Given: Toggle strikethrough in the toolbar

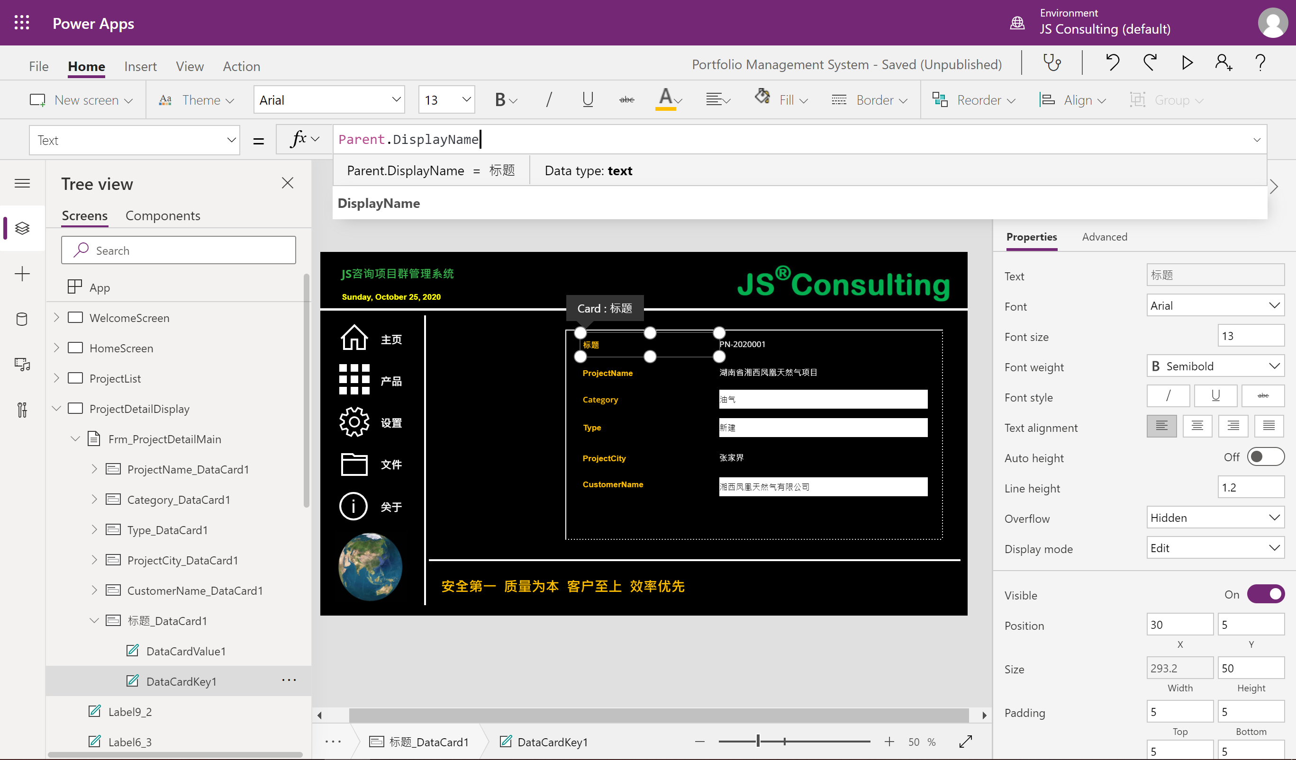Looking at the screenshot, I should coord(626,100).
